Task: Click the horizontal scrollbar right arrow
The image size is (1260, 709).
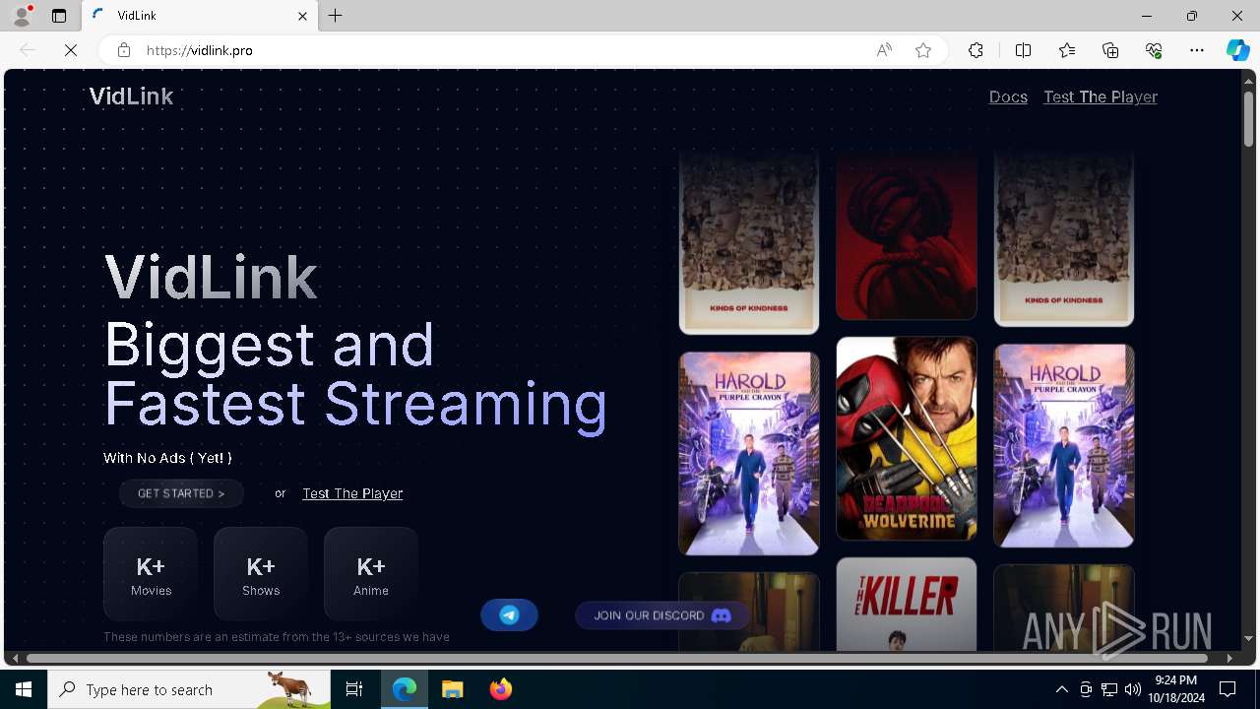Action: coord(1229,658)
